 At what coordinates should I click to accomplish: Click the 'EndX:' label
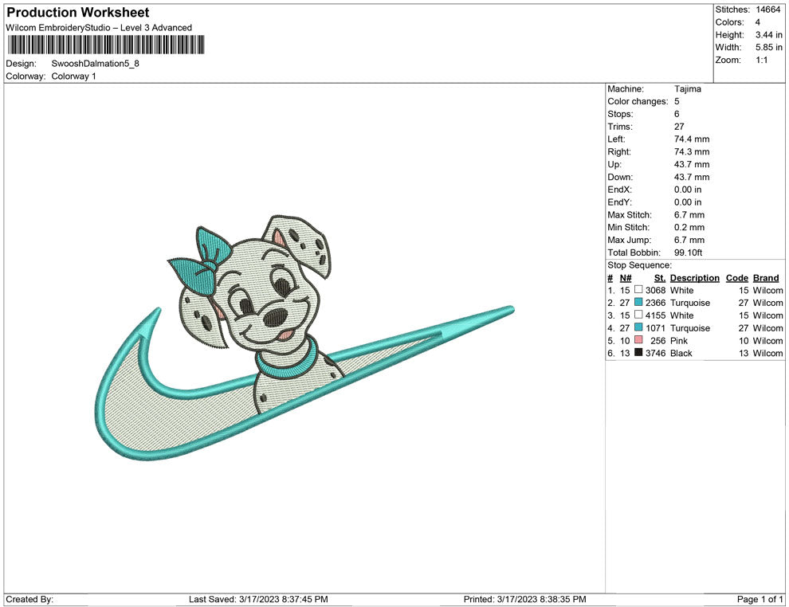pos(619,190)
